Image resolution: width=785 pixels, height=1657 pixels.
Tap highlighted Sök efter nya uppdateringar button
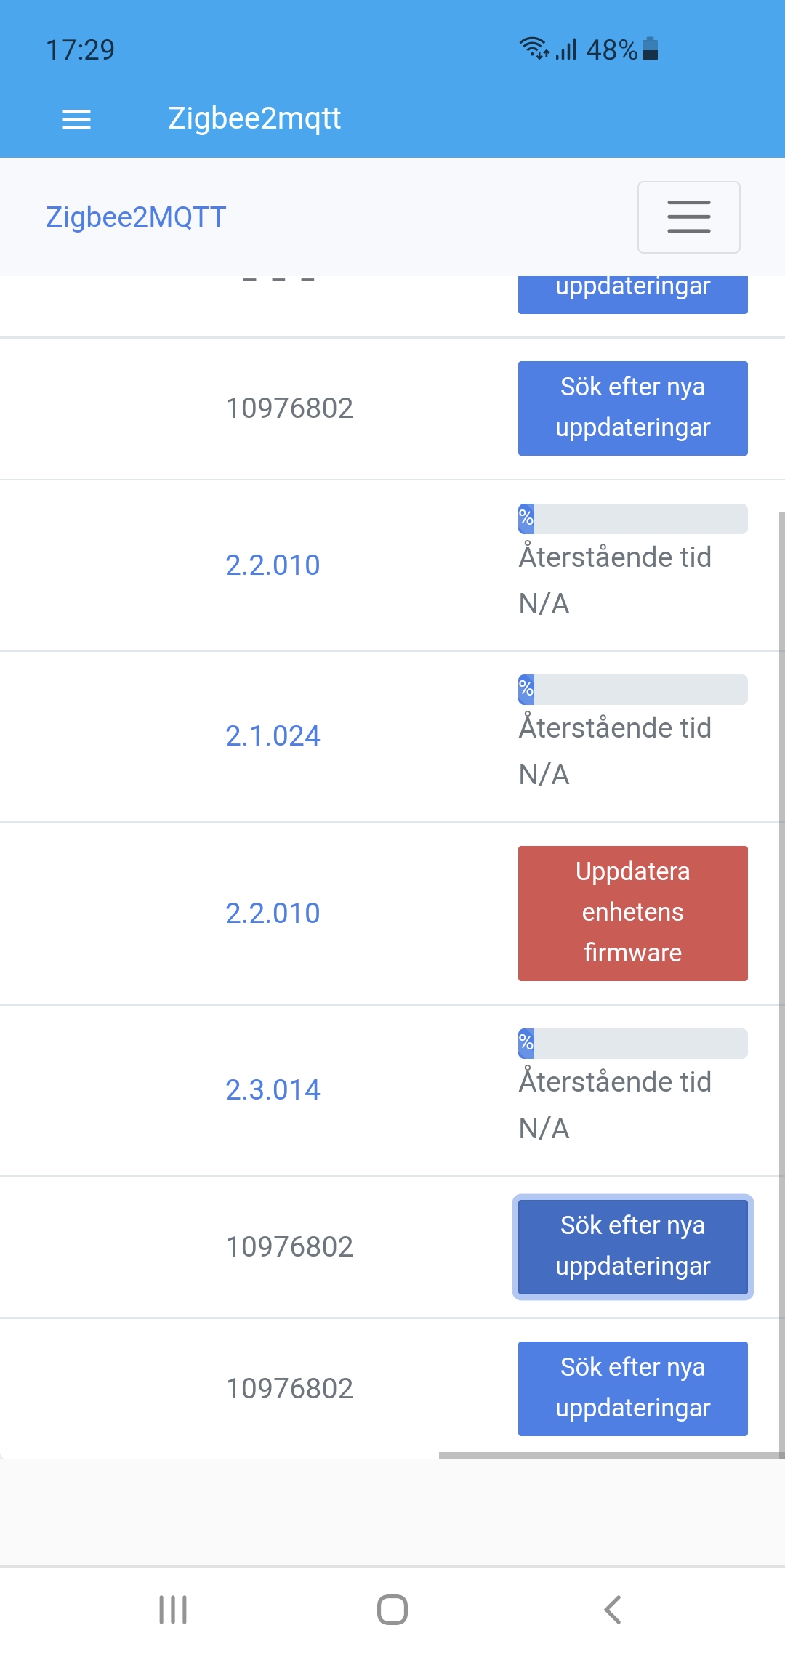(632, 1246)
